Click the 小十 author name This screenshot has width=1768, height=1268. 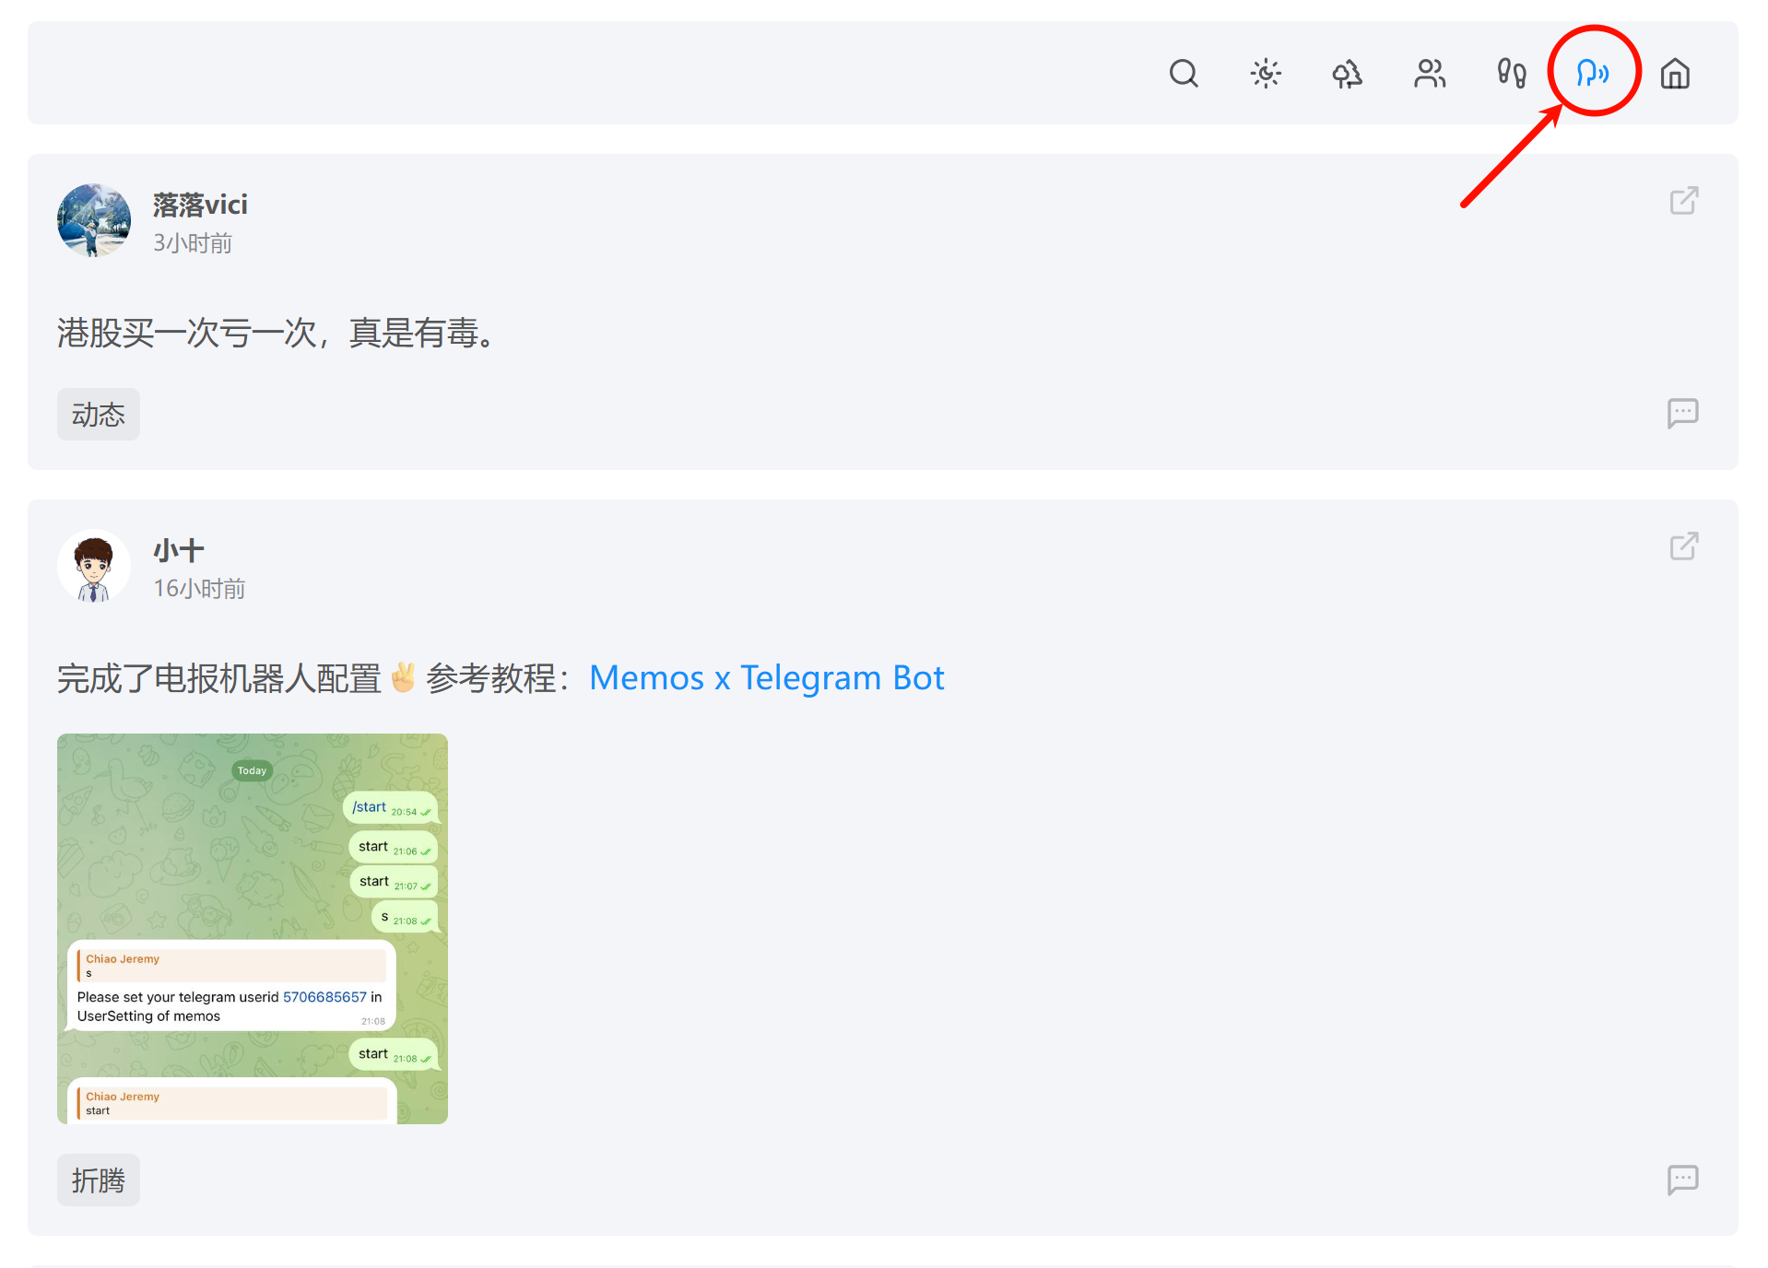coord(179,551)
